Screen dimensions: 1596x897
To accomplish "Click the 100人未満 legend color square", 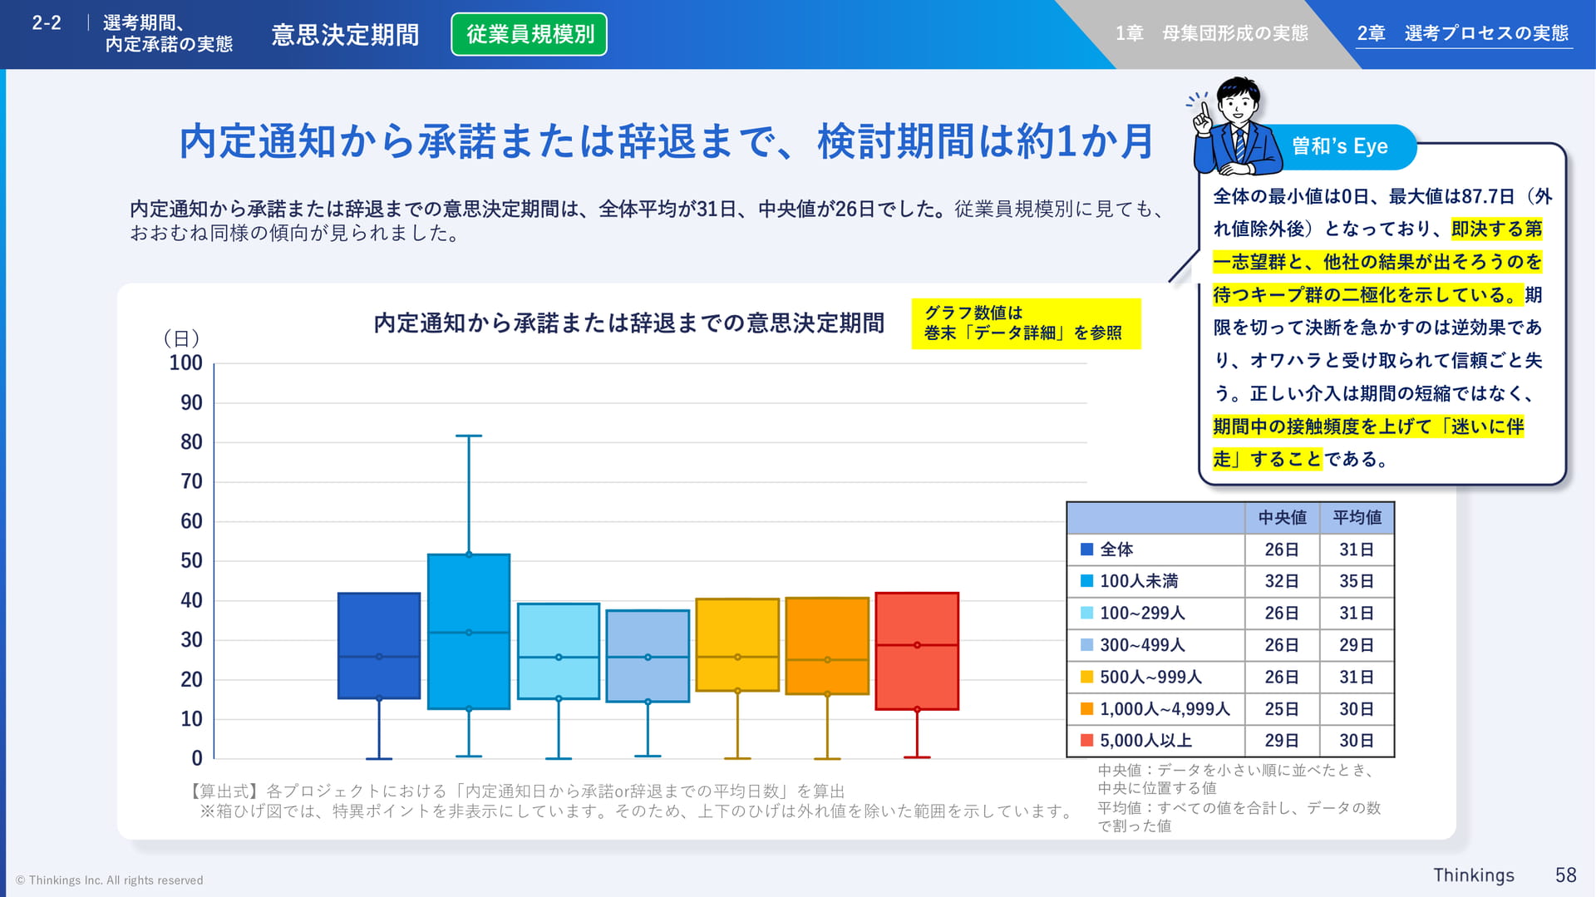I will coord(1086,581).
